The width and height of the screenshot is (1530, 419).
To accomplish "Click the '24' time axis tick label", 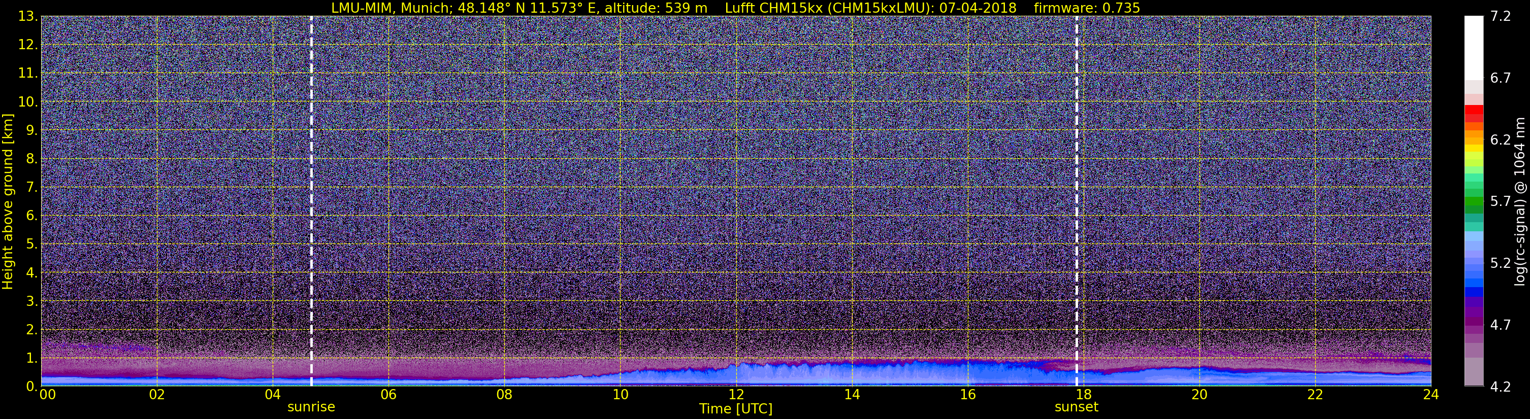I will pos(1431,395).
